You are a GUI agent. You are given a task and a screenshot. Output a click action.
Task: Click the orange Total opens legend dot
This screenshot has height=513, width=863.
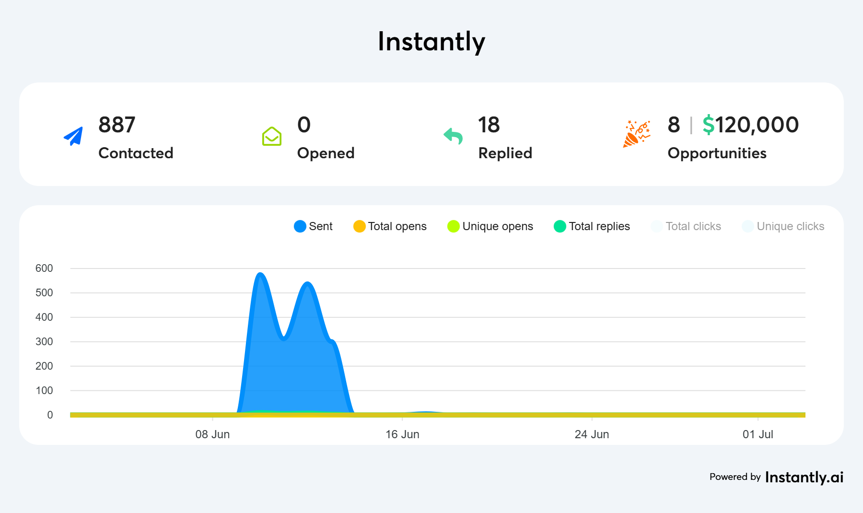tap(359, 226)
